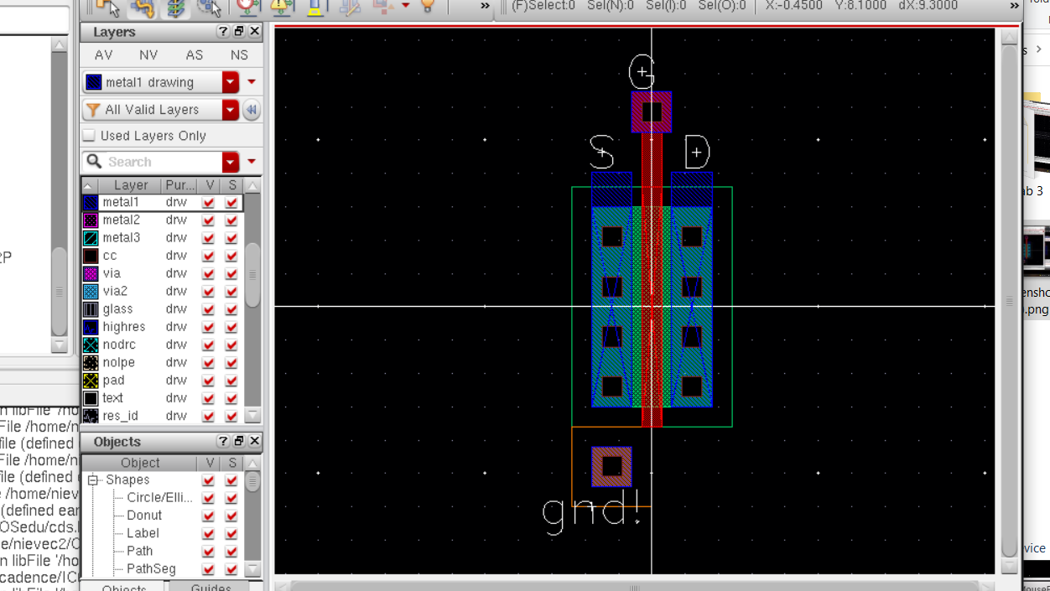Click the toolbar overflow double-chevron

click(485, 7)
